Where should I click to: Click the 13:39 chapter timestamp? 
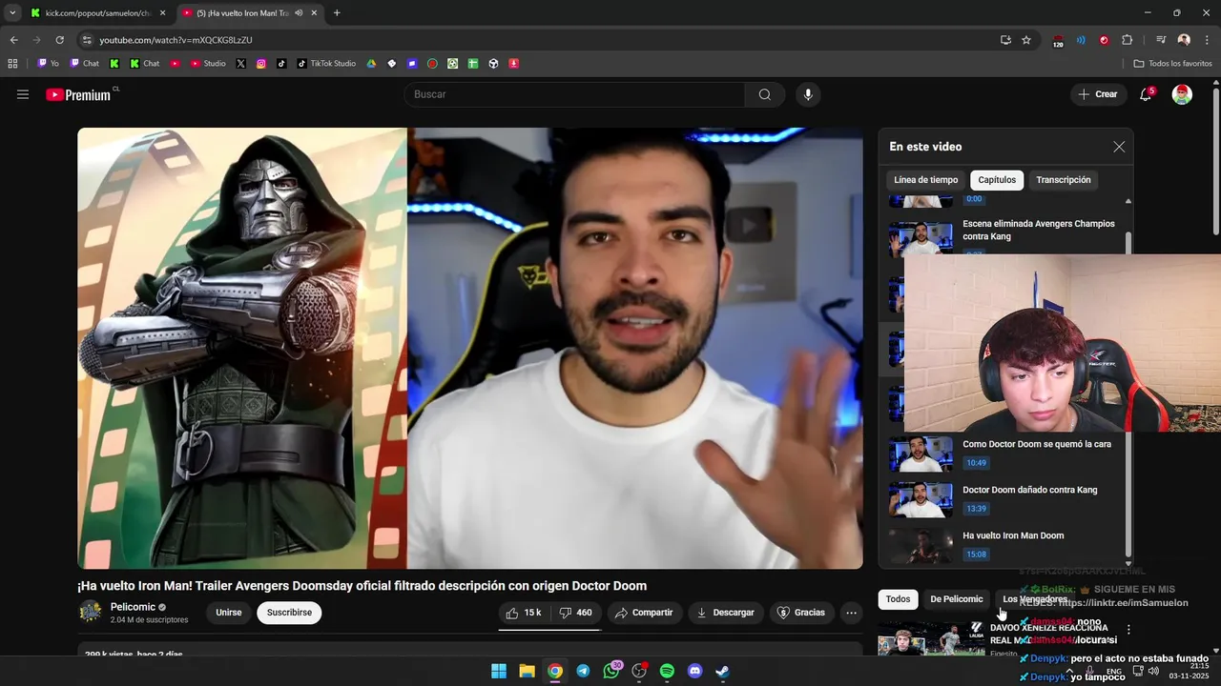click(976, 509)
